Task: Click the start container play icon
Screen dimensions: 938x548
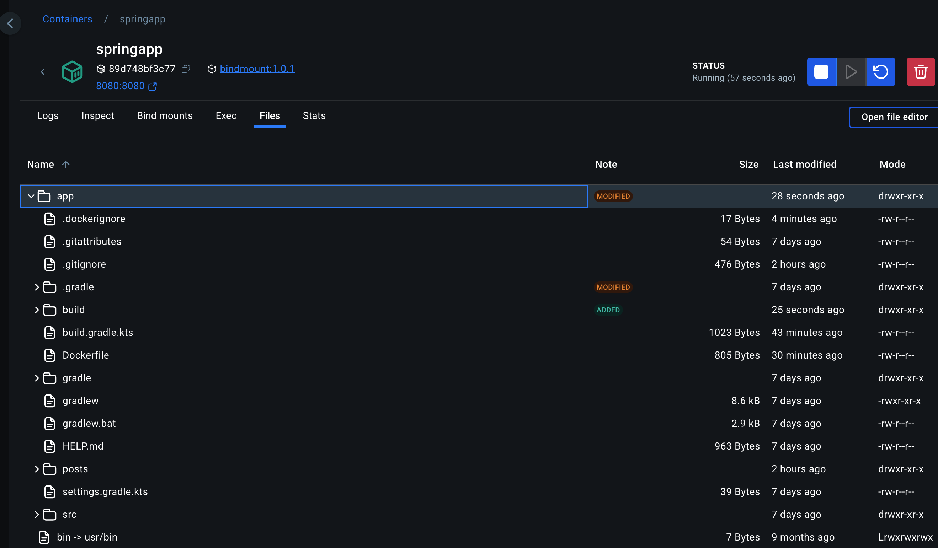Action: [851, 72]
